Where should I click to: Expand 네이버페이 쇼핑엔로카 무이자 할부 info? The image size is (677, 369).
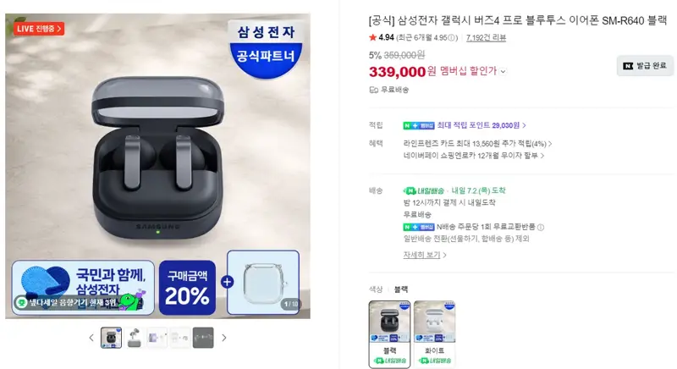click(474, 156)
